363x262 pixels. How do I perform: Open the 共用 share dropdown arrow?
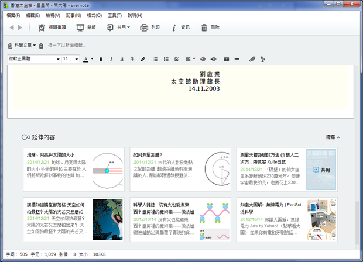point(128,27)
